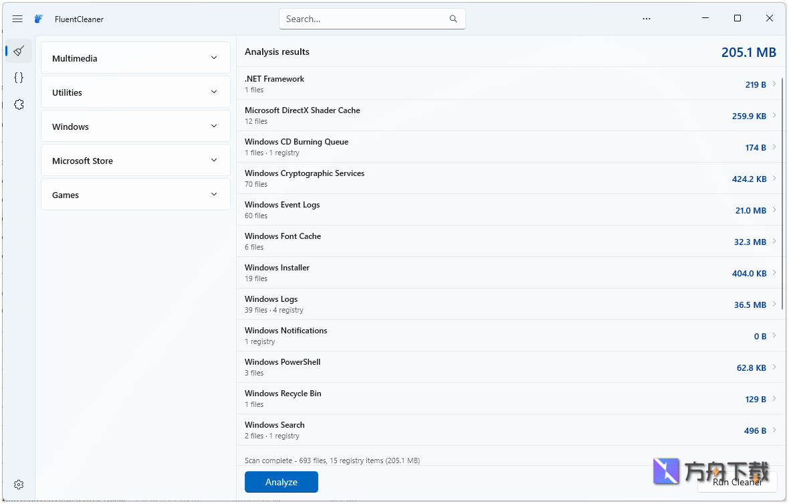
Task: Open the puzzle piece extensions page
Action: point(19,104)
